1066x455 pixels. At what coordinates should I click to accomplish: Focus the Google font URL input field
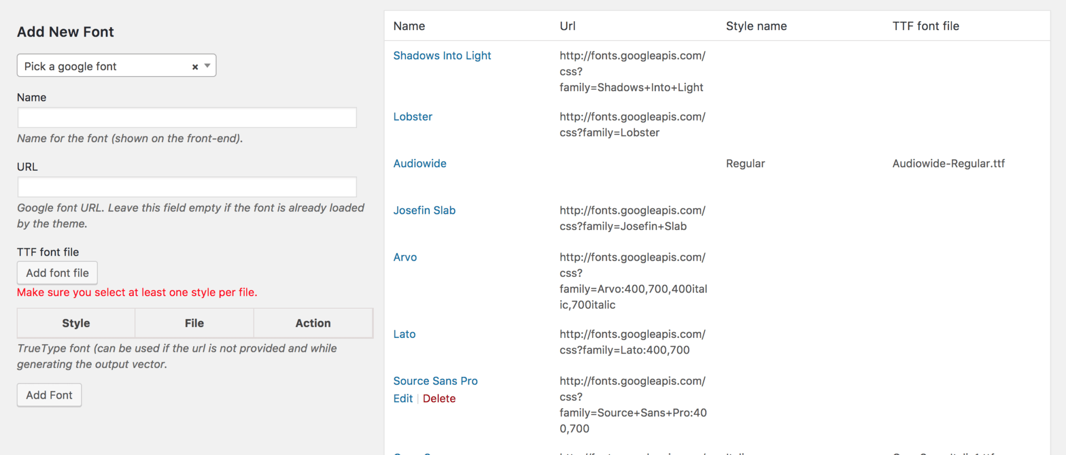coord(187,187)
